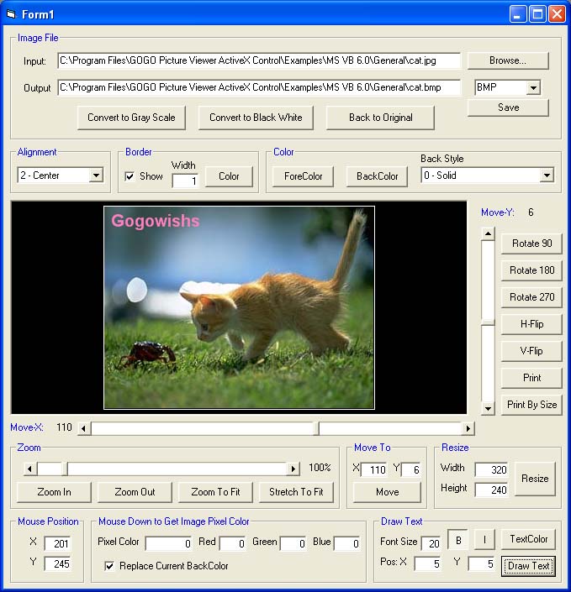Minimize the Form1 window
The width and height of the screenshot is (571, 592).
point(517,14)
